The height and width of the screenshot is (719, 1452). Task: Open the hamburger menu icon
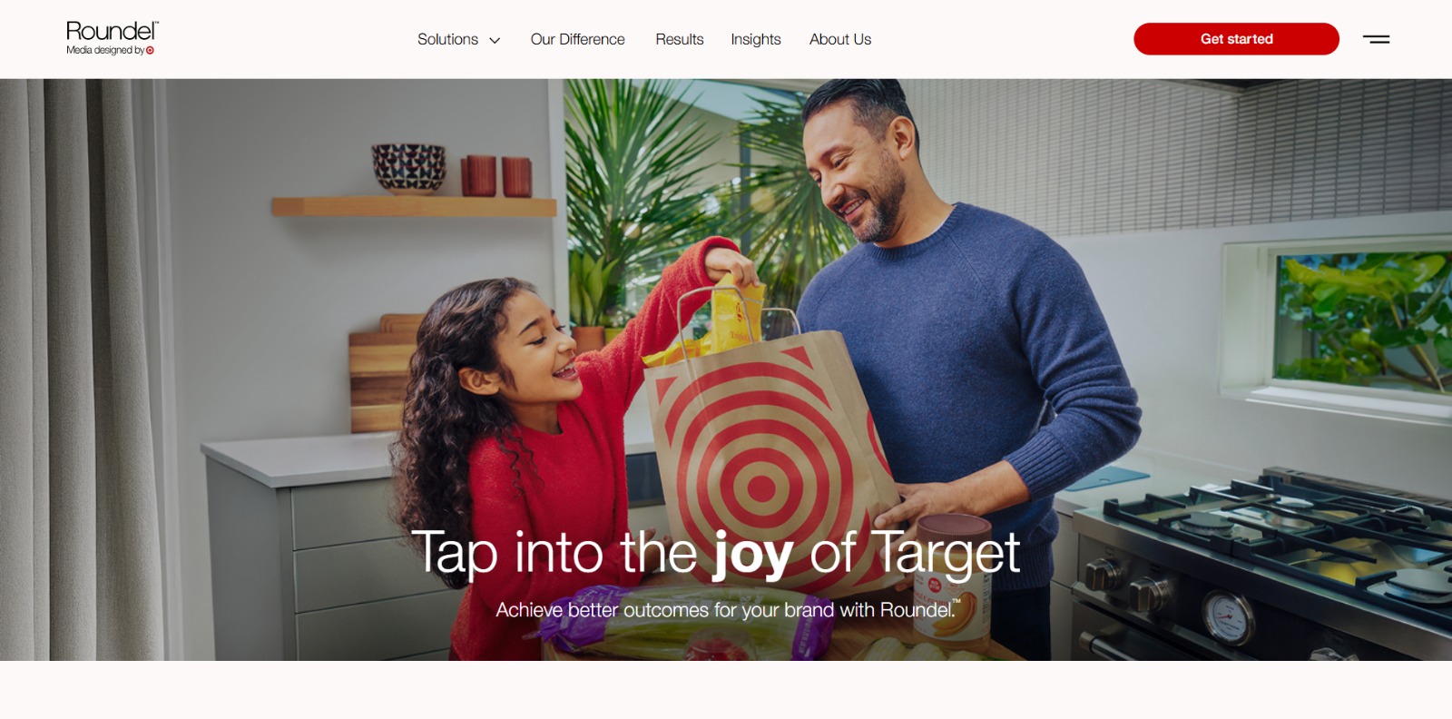pos(1376,39)
